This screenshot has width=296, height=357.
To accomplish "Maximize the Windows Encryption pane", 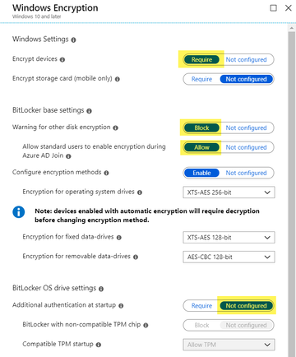I will (273, 8).
